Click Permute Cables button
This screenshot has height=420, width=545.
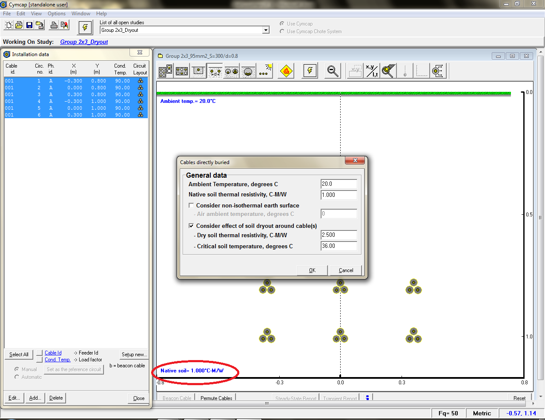coord(216,398)
